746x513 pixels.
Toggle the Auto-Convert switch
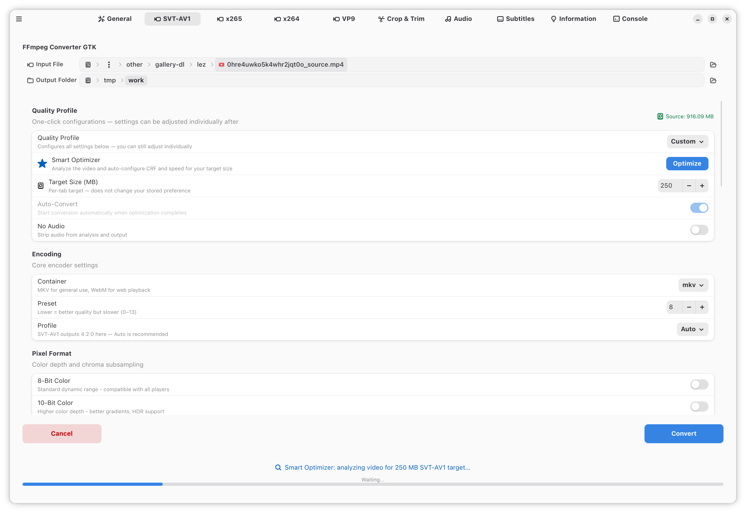coord(699,208)
